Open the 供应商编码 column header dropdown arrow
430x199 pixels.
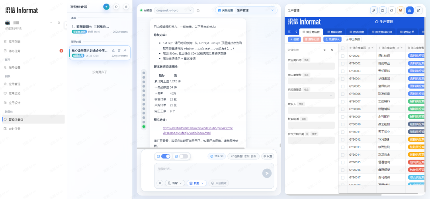tap(372, 48)
